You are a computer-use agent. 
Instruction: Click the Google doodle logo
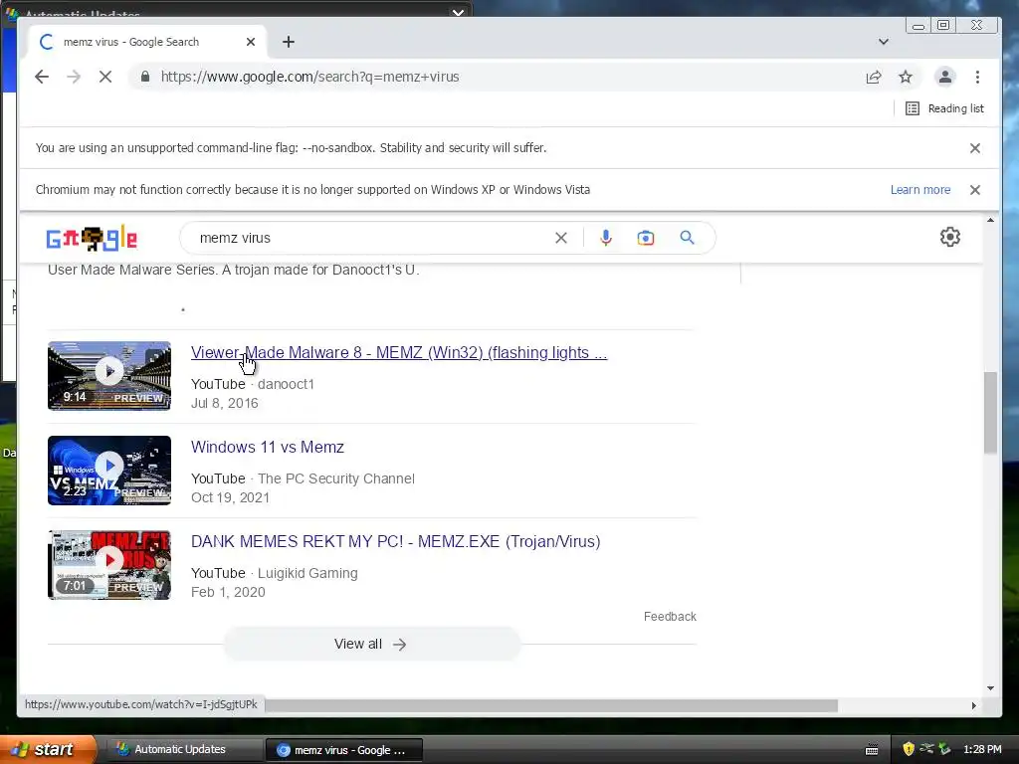pyautogui.click(x=92, y=239)
